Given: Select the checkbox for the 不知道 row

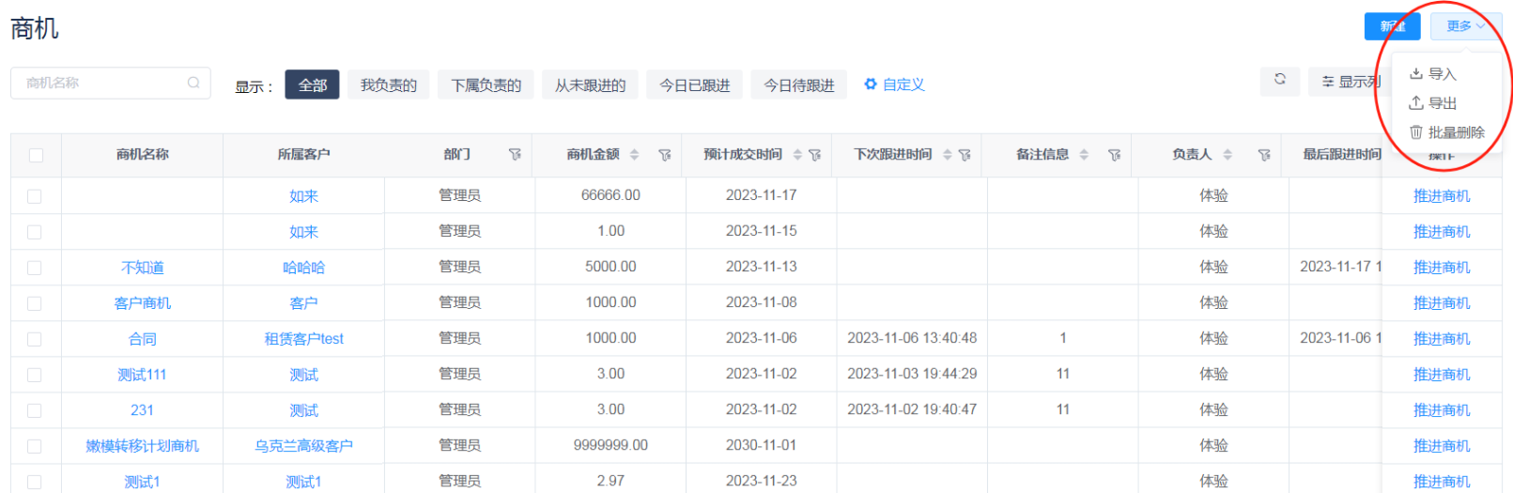Looking at the screenshot, I should point(35,268).
